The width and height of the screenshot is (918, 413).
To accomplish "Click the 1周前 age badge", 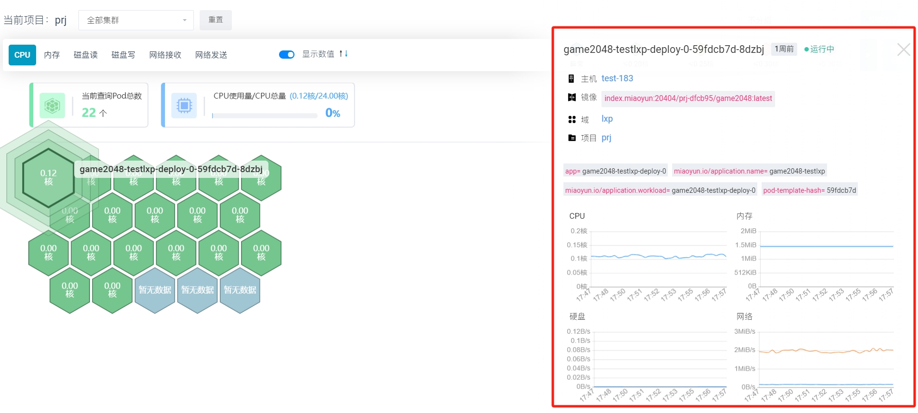I will tap(784, 49).
